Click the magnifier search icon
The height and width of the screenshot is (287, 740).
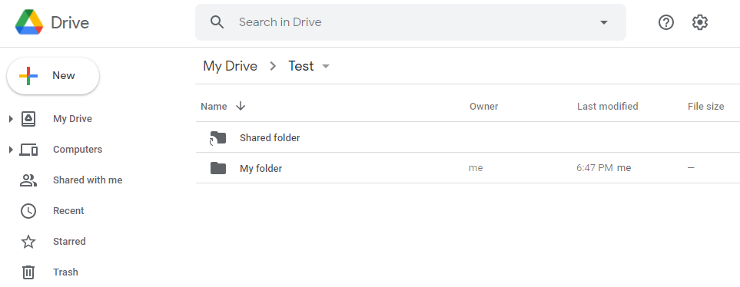click(217, 22)
